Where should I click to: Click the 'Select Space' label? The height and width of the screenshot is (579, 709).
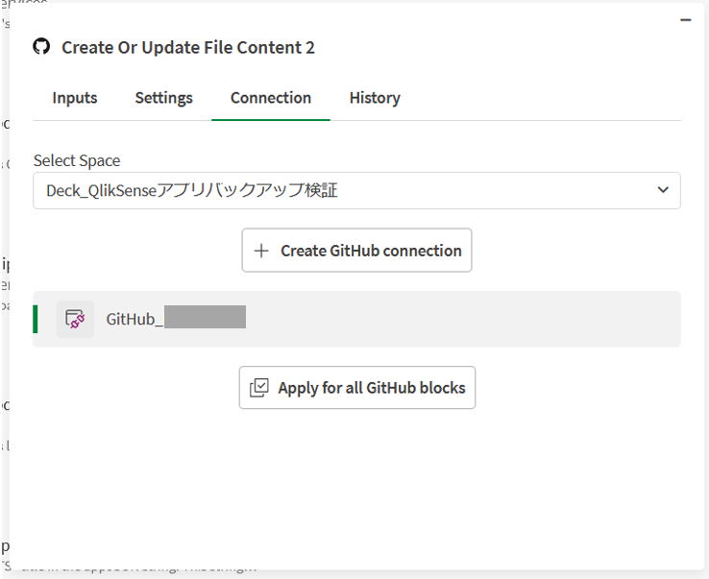[x=77, y=160]
